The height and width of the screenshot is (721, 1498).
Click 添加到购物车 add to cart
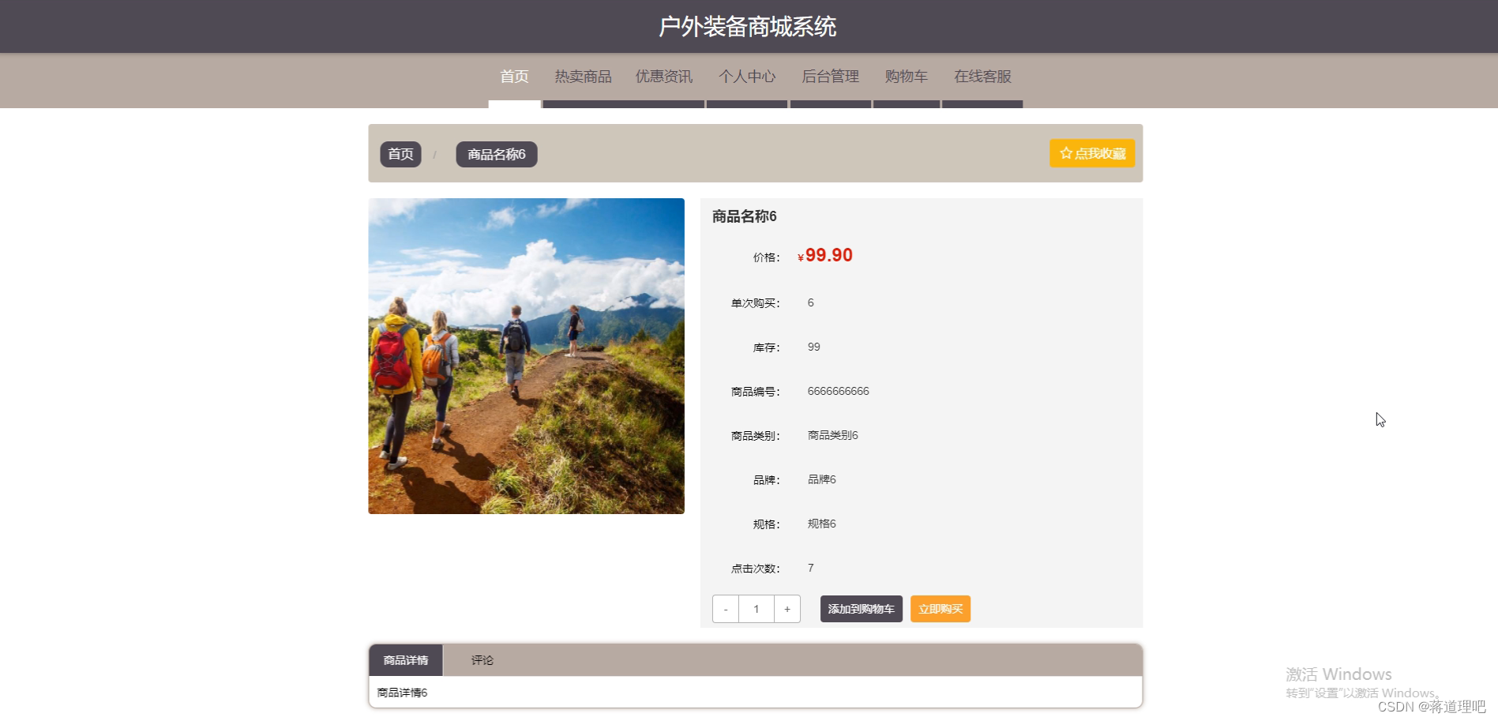coord(861,609)
